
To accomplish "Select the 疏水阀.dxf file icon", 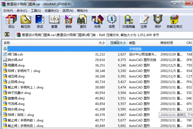I will [x=5, y=60].
